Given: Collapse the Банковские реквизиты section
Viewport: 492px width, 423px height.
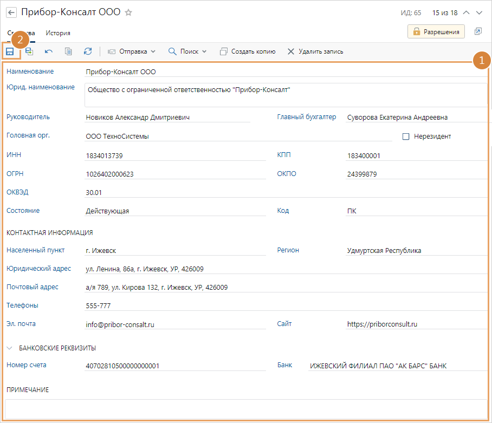Looking at the screenshot, I should pos(10,348).
